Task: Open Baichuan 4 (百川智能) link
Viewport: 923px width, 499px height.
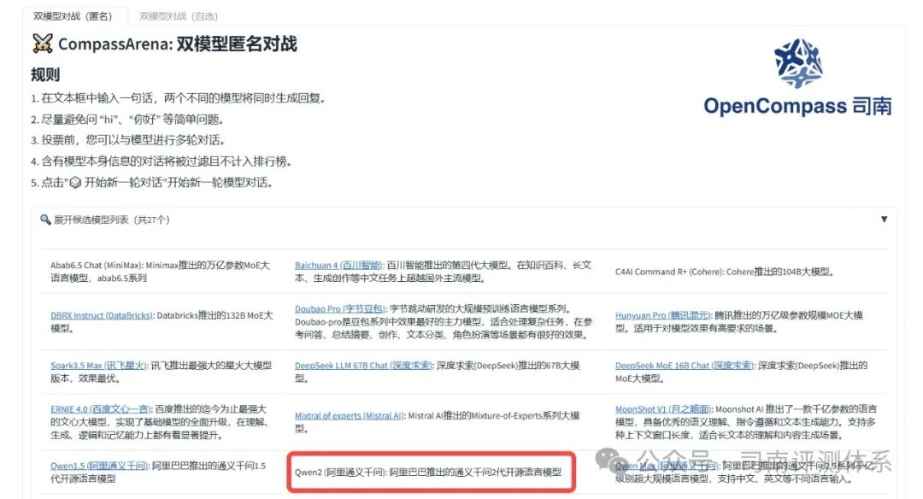Action: point(338,266)
